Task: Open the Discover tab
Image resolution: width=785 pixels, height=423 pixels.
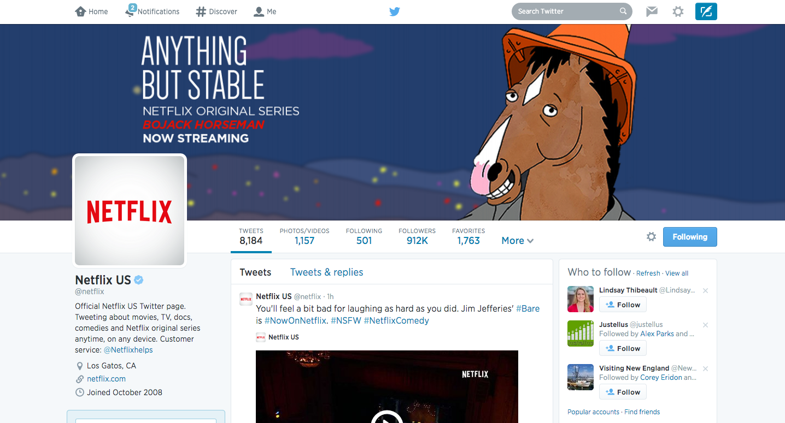Action: coord(216,11)
